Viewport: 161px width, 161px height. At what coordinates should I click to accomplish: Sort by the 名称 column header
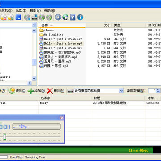(x=62, y=25)
